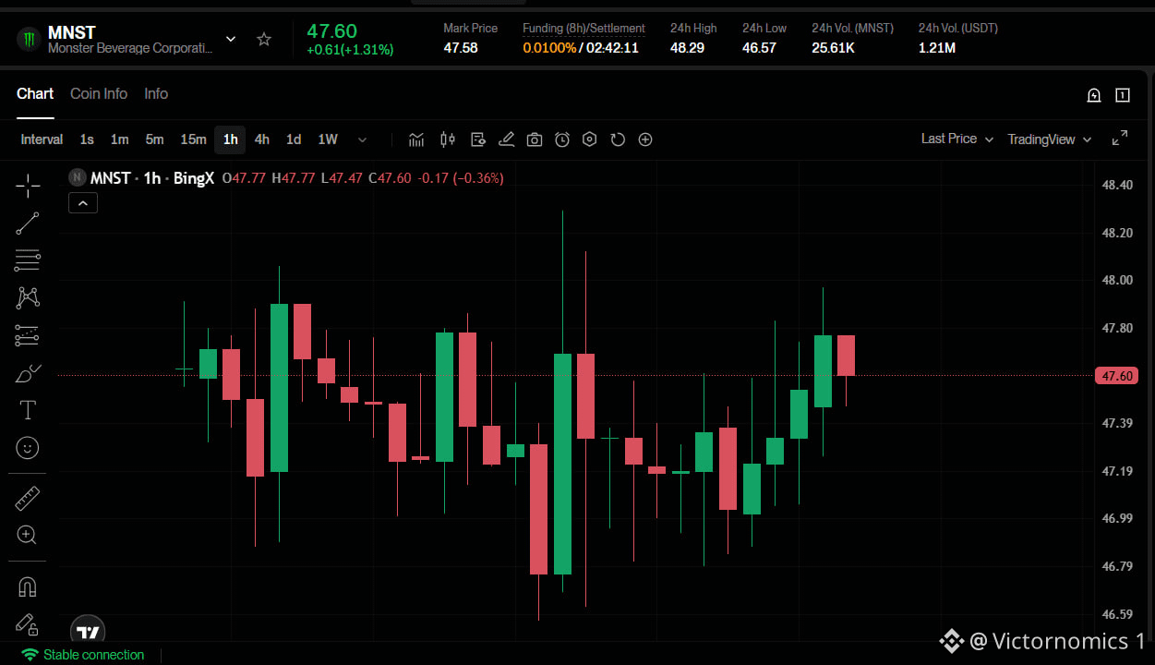Click the Interval label
The width and height of the screenshot is (1155, 665).
pyautogui.click(x=42, y=139)
